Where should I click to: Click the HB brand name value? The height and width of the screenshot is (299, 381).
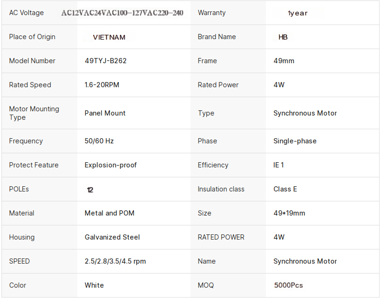[x=283, y=37]
